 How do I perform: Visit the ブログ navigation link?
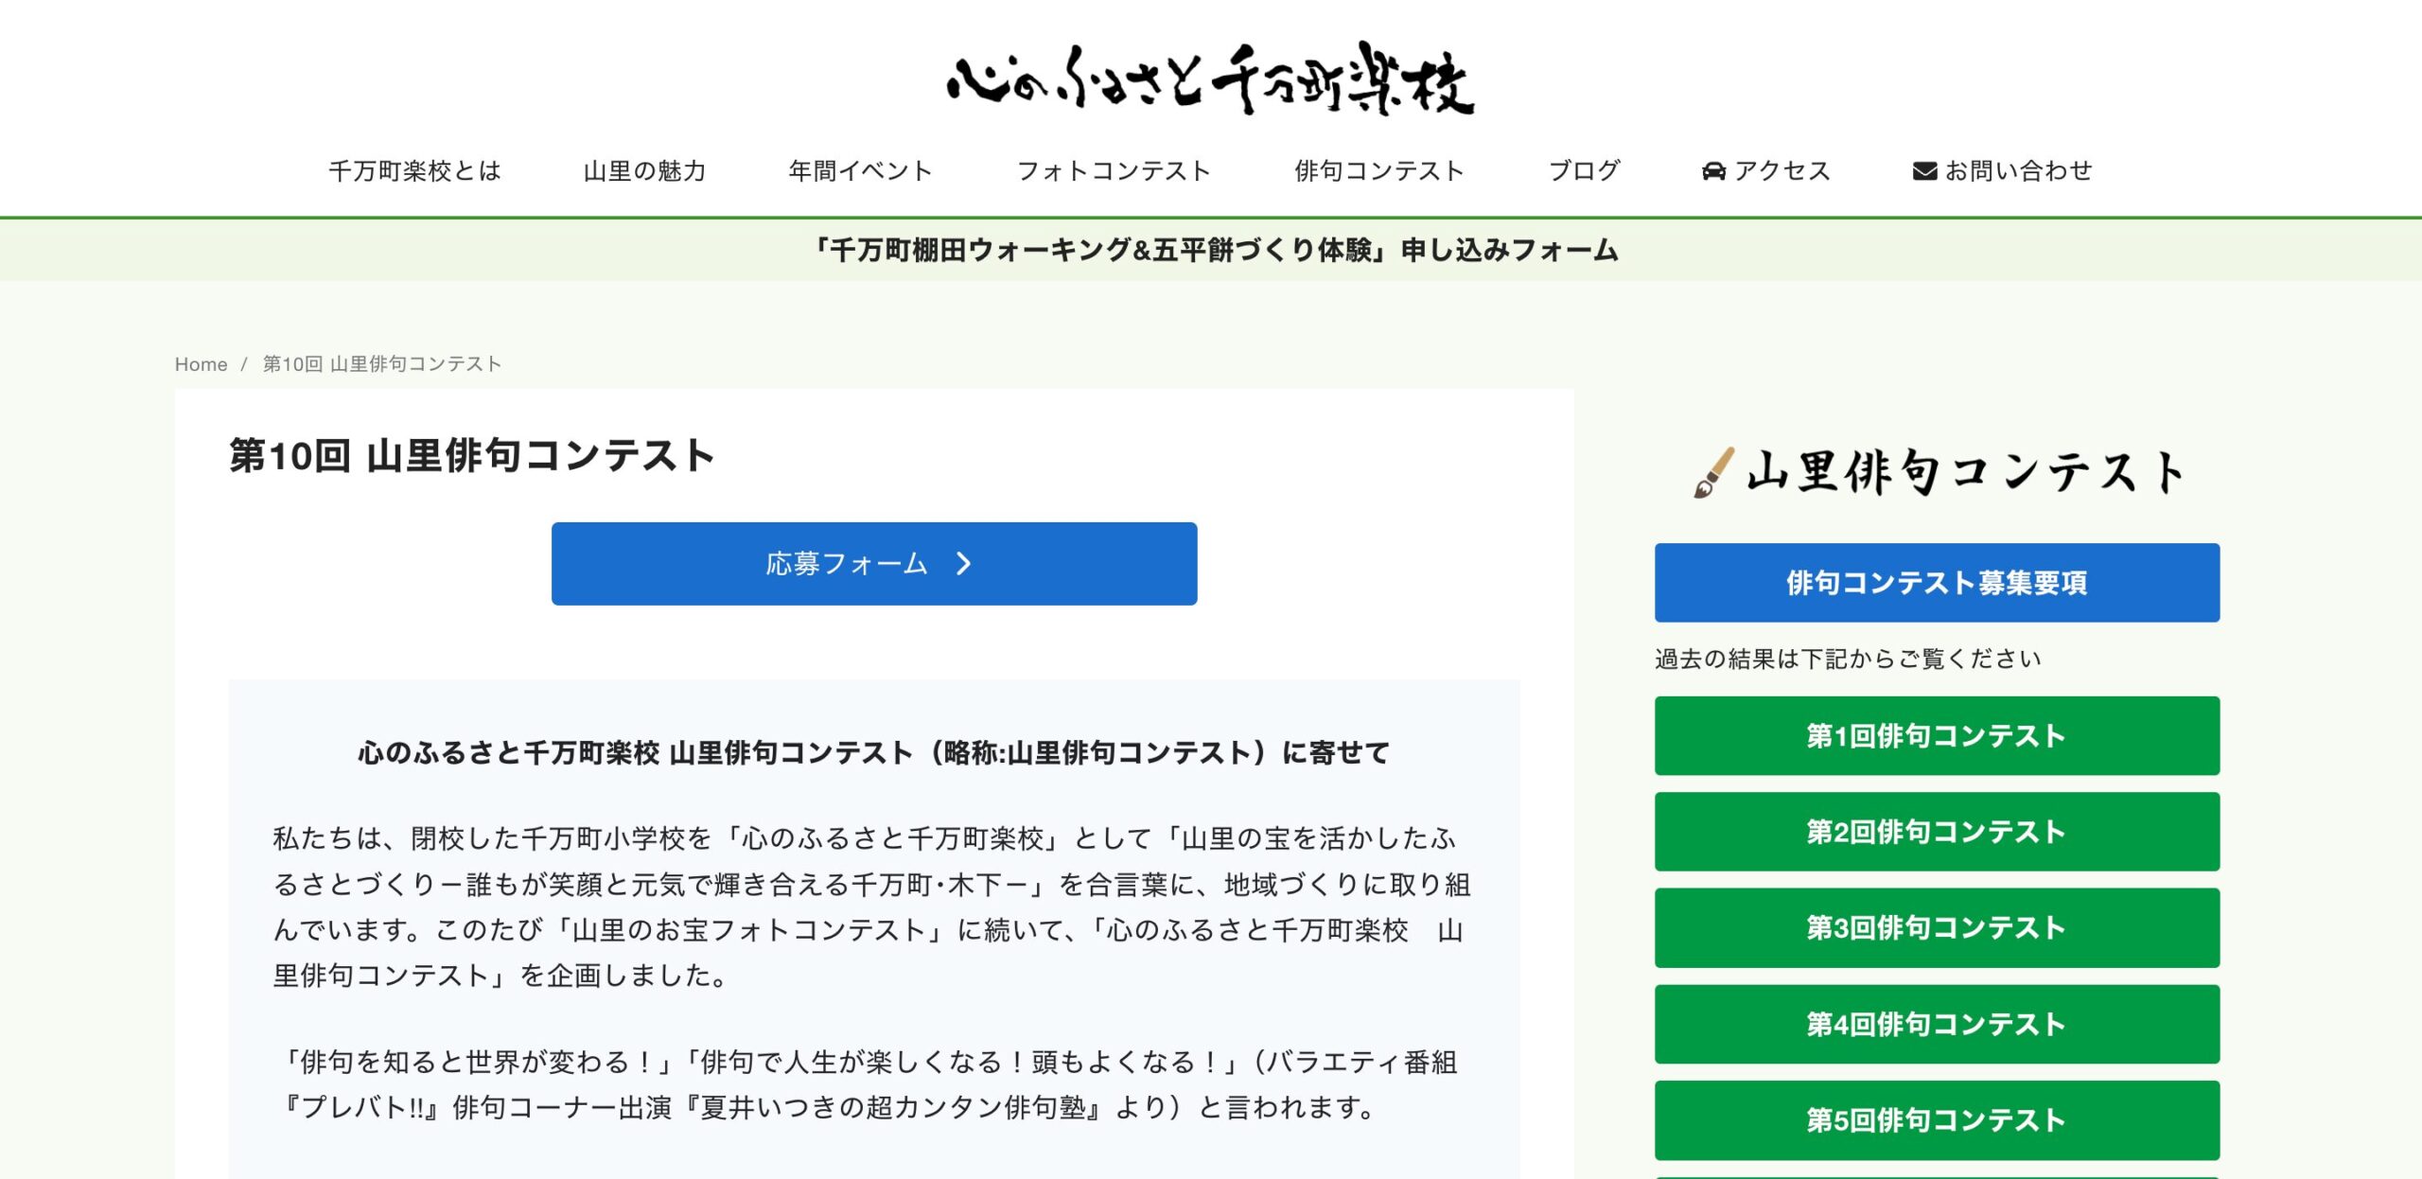[x=1584, y=171]
